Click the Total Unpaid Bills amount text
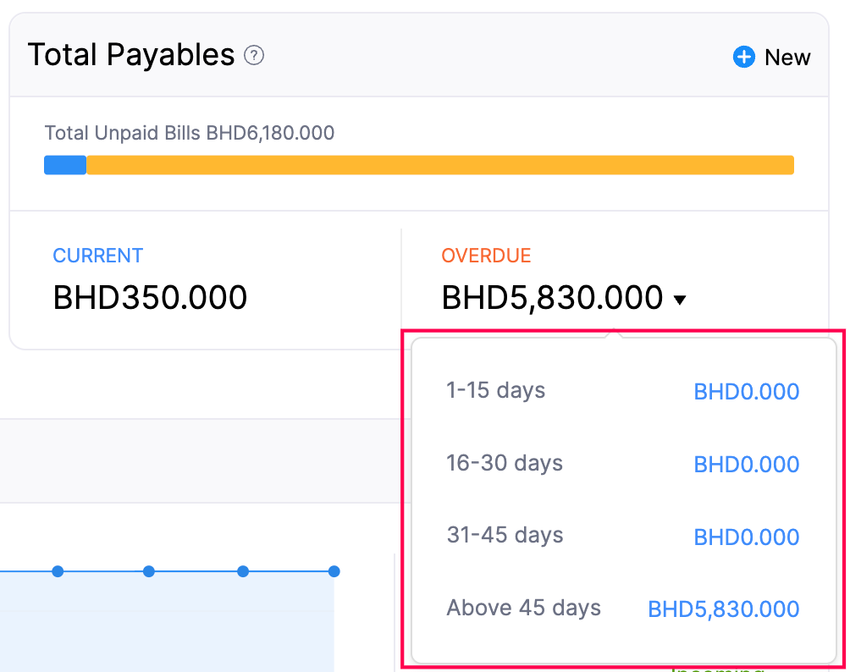850x672 pixels. (x=189, y=133)
